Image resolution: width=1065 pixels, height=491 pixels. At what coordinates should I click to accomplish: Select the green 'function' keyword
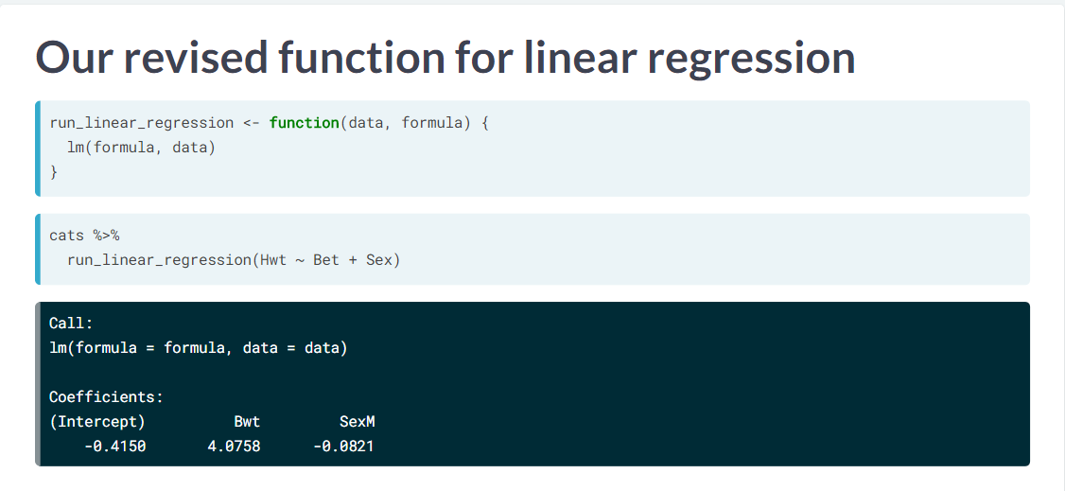click(x=305, y=123)
